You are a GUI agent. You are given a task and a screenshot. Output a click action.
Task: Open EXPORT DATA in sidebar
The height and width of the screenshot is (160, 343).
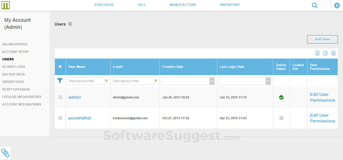click(x=13, y=82)
